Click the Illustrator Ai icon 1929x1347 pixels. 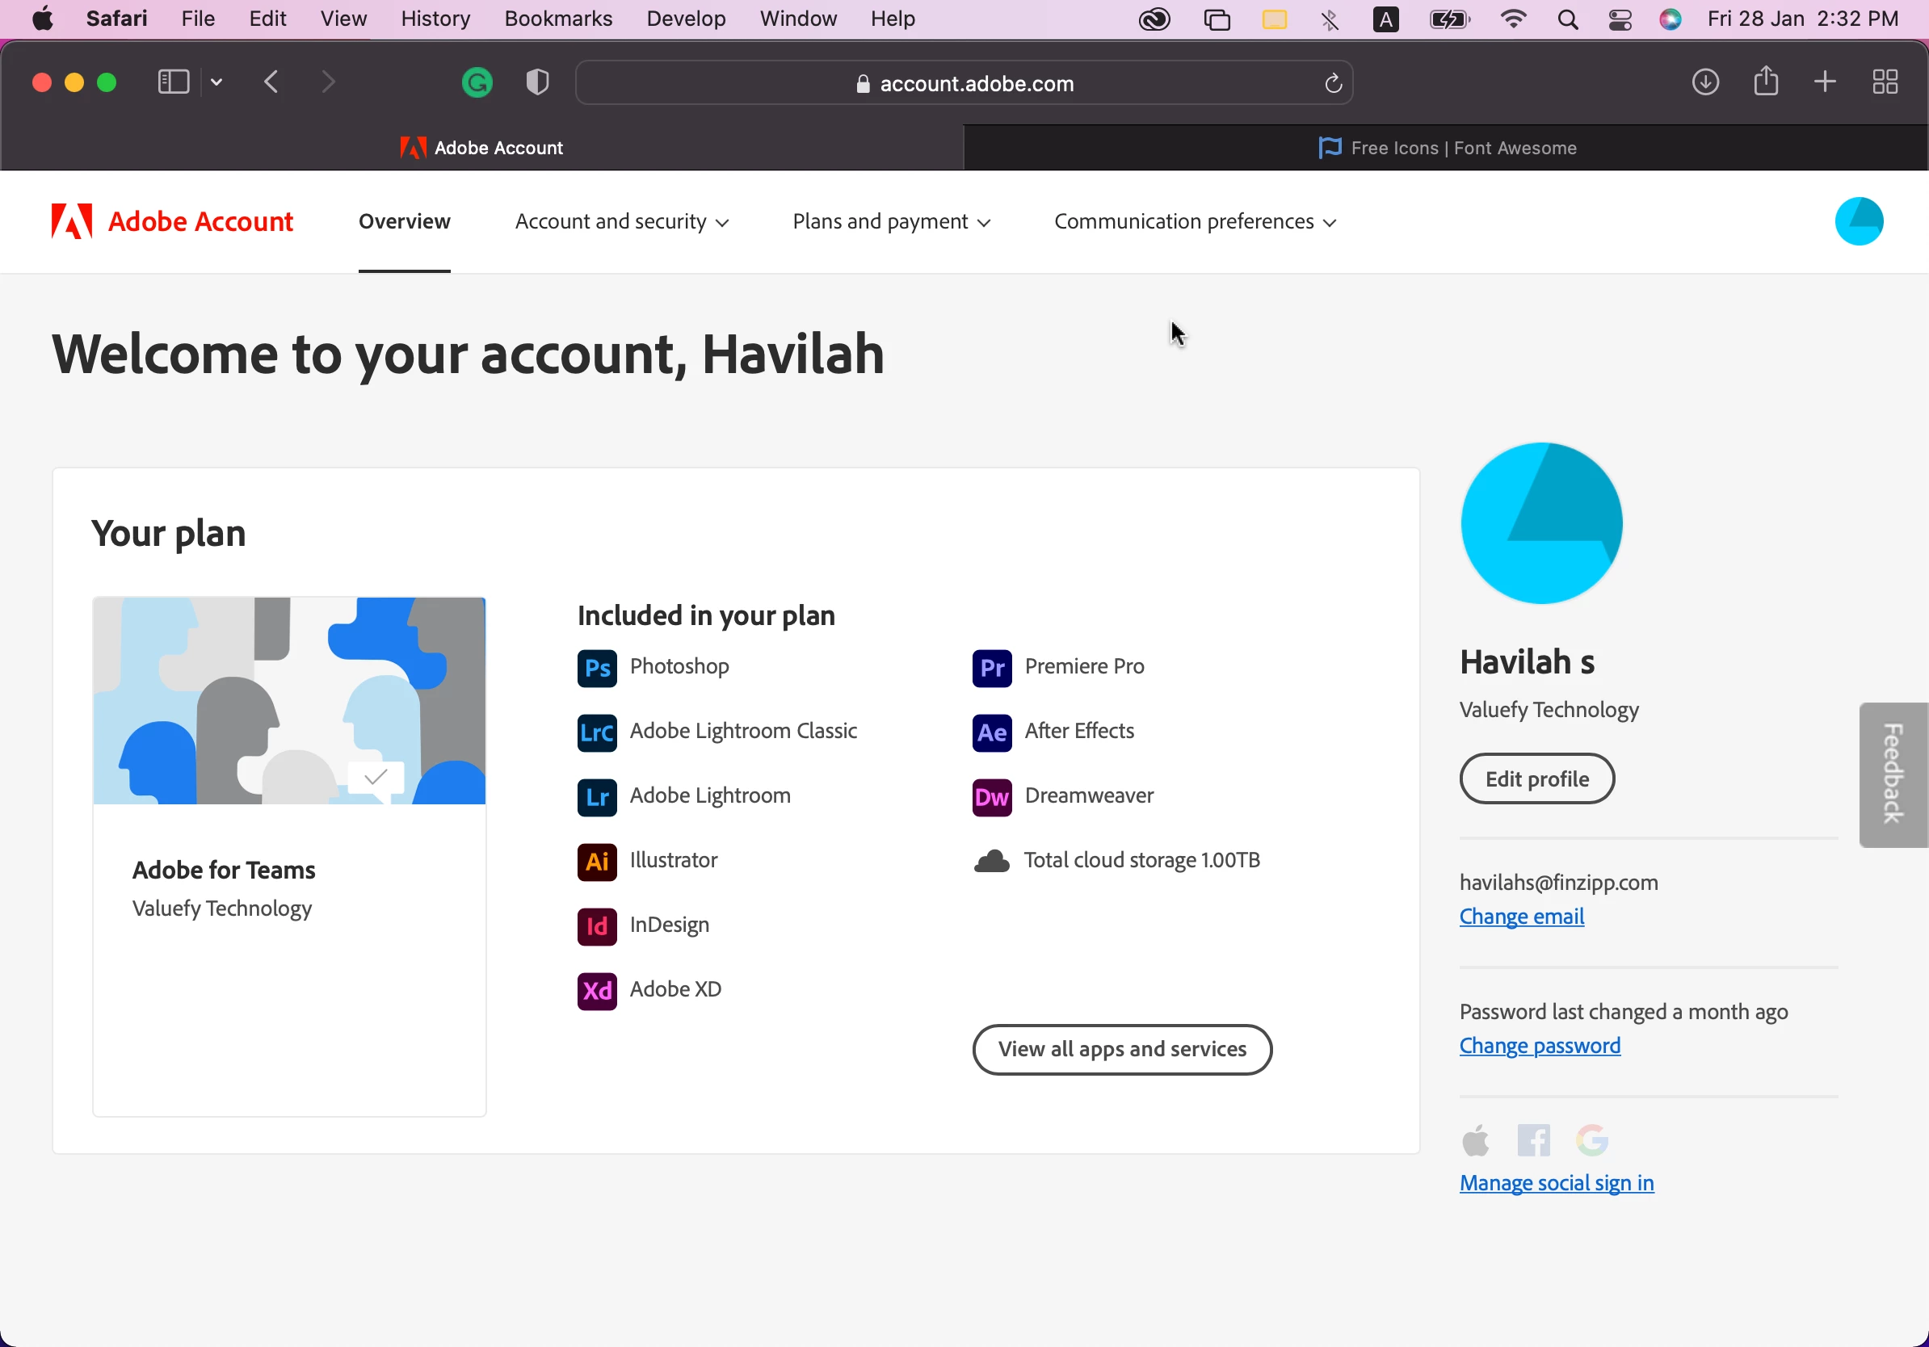596,861
